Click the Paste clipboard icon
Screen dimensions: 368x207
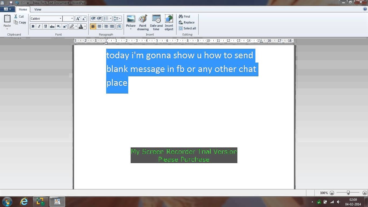point(7,19)
